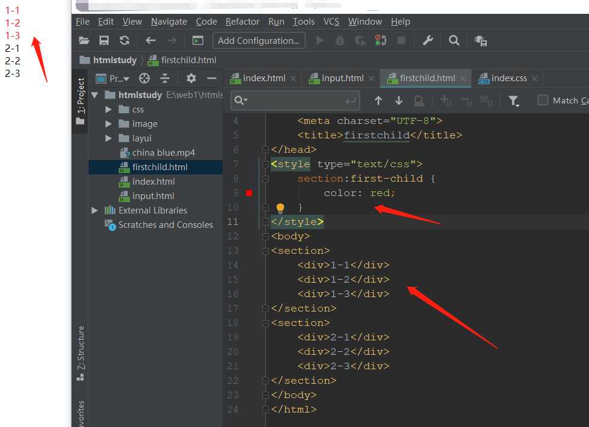589x427 pixels.
Task: Expand External Libraries node
Action: tap(94, 210)
